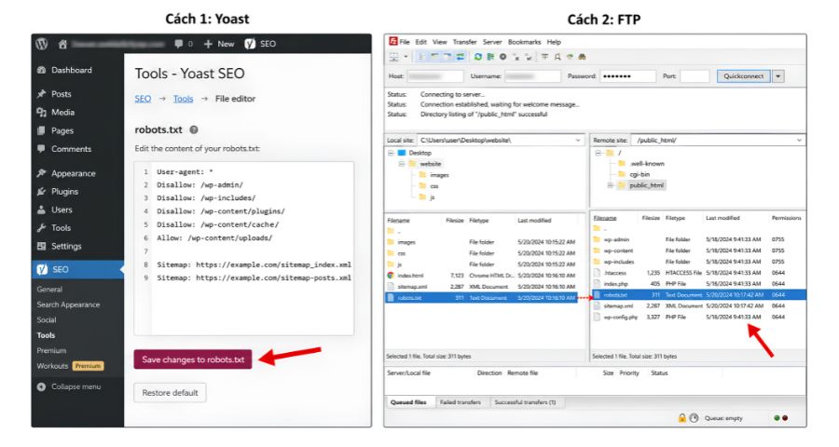Toggle the transfer queue display
The image size is (839, 447).
point(461,57)
